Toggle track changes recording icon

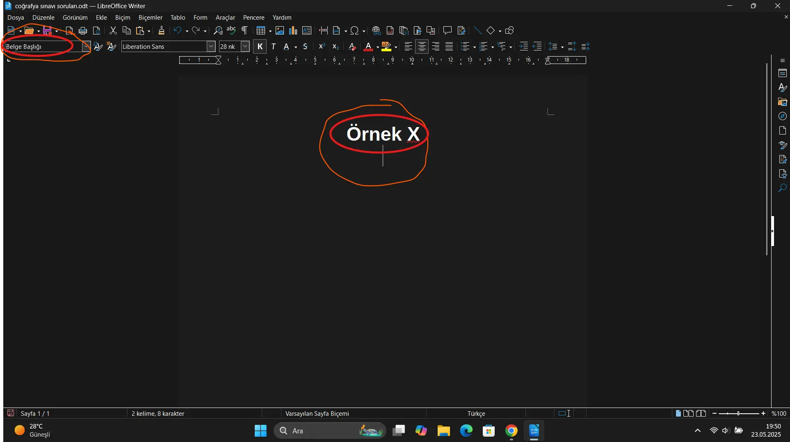pyautogui.click(x=461, y=30)
